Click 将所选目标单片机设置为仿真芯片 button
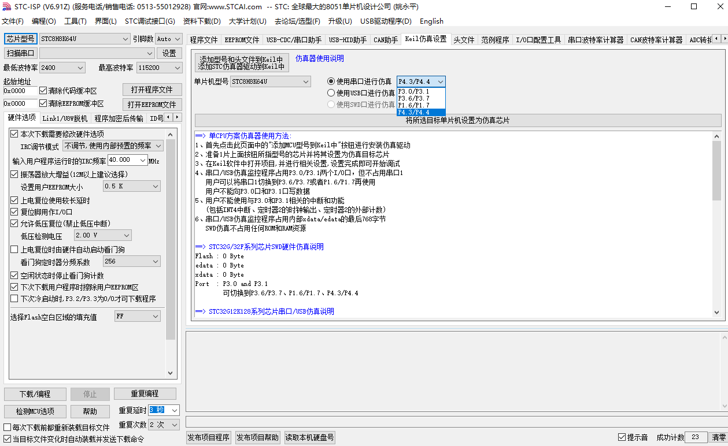Screen dimensions: 728x446 (x=458, y=121)
